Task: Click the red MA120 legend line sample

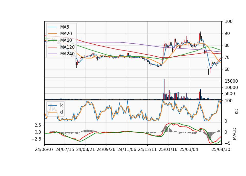Action: coord(52,47)
